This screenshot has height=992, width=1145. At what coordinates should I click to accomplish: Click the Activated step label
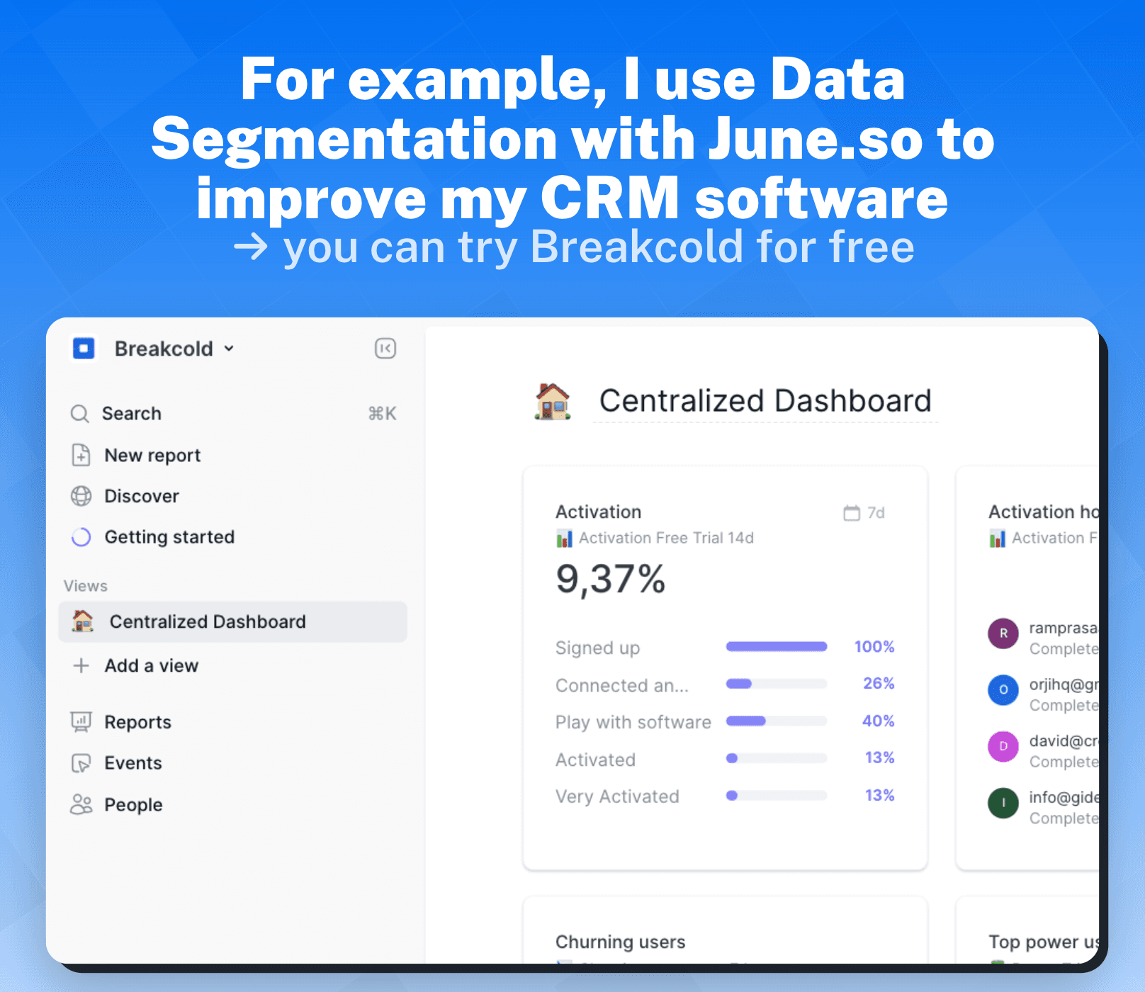[595, 760]
